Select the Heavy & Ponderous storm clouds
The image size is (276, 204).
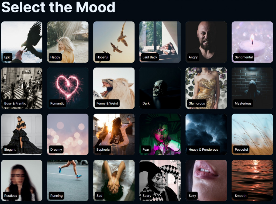[x=206, y=134]
